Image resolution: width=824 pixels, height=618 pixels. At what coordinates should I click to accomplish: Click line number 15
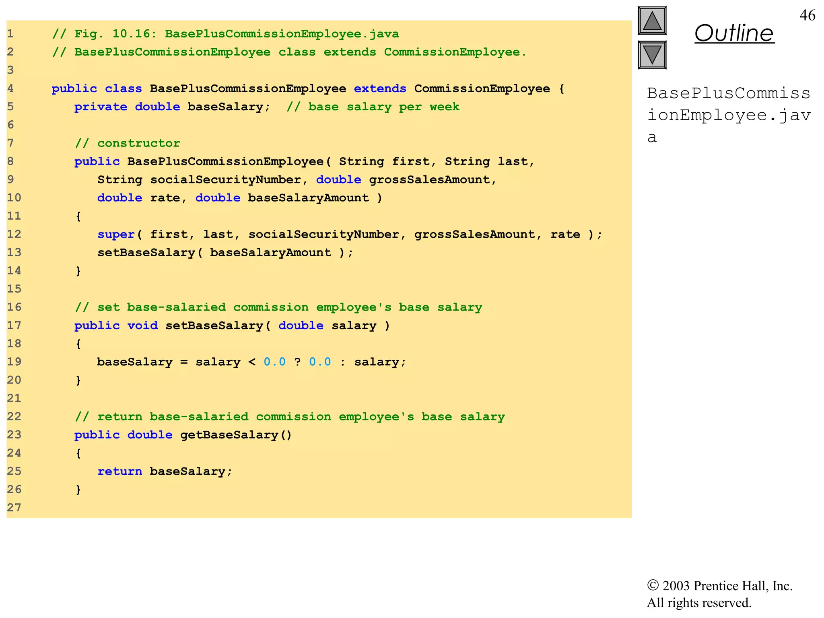tap(14, 289)
